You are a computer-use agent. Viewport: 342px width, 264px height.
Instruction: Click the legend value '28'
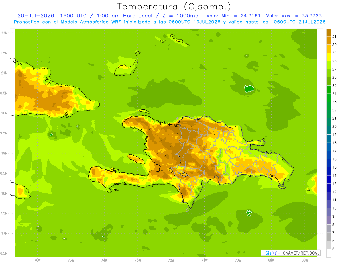tap(334, 61)
